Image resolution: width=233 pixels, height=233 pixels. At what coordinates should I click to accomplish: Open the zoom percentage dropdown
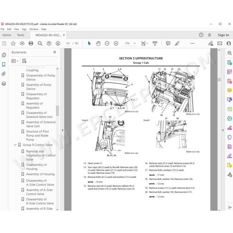coord(134,43)
